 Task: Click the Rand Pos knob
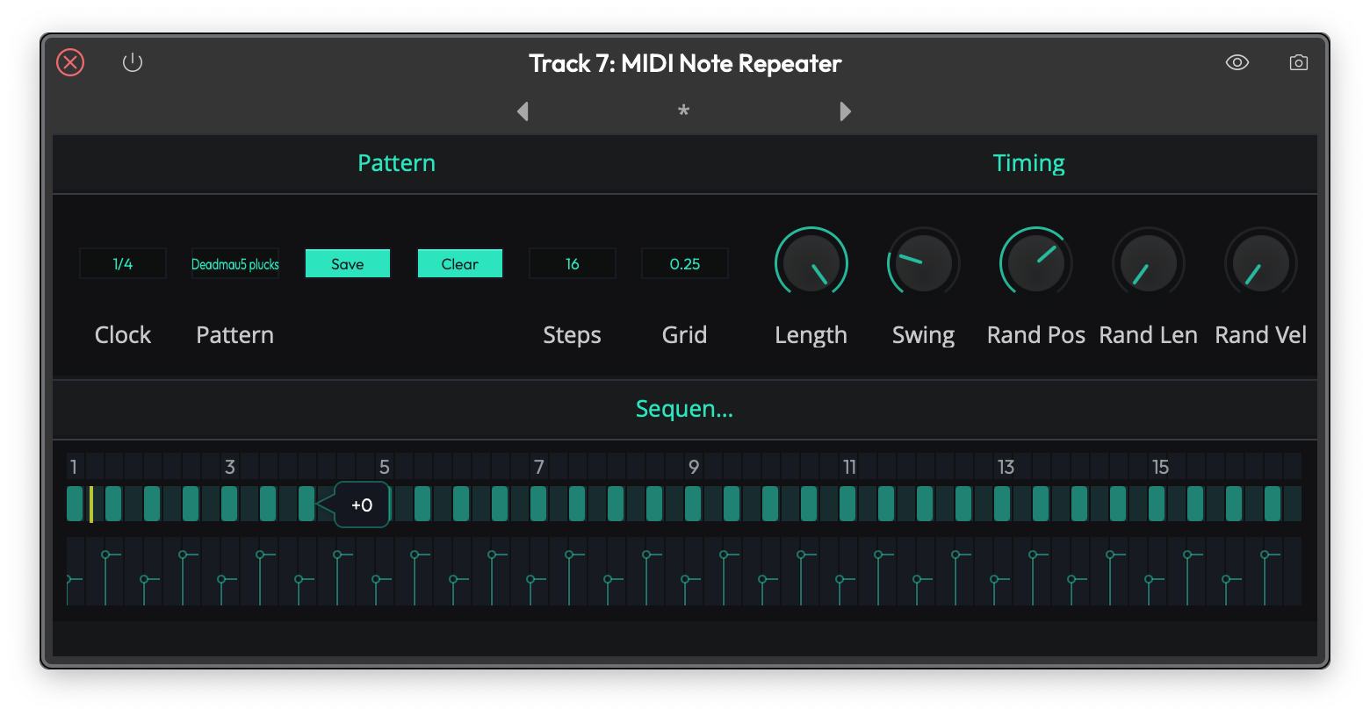(1036, 263)
